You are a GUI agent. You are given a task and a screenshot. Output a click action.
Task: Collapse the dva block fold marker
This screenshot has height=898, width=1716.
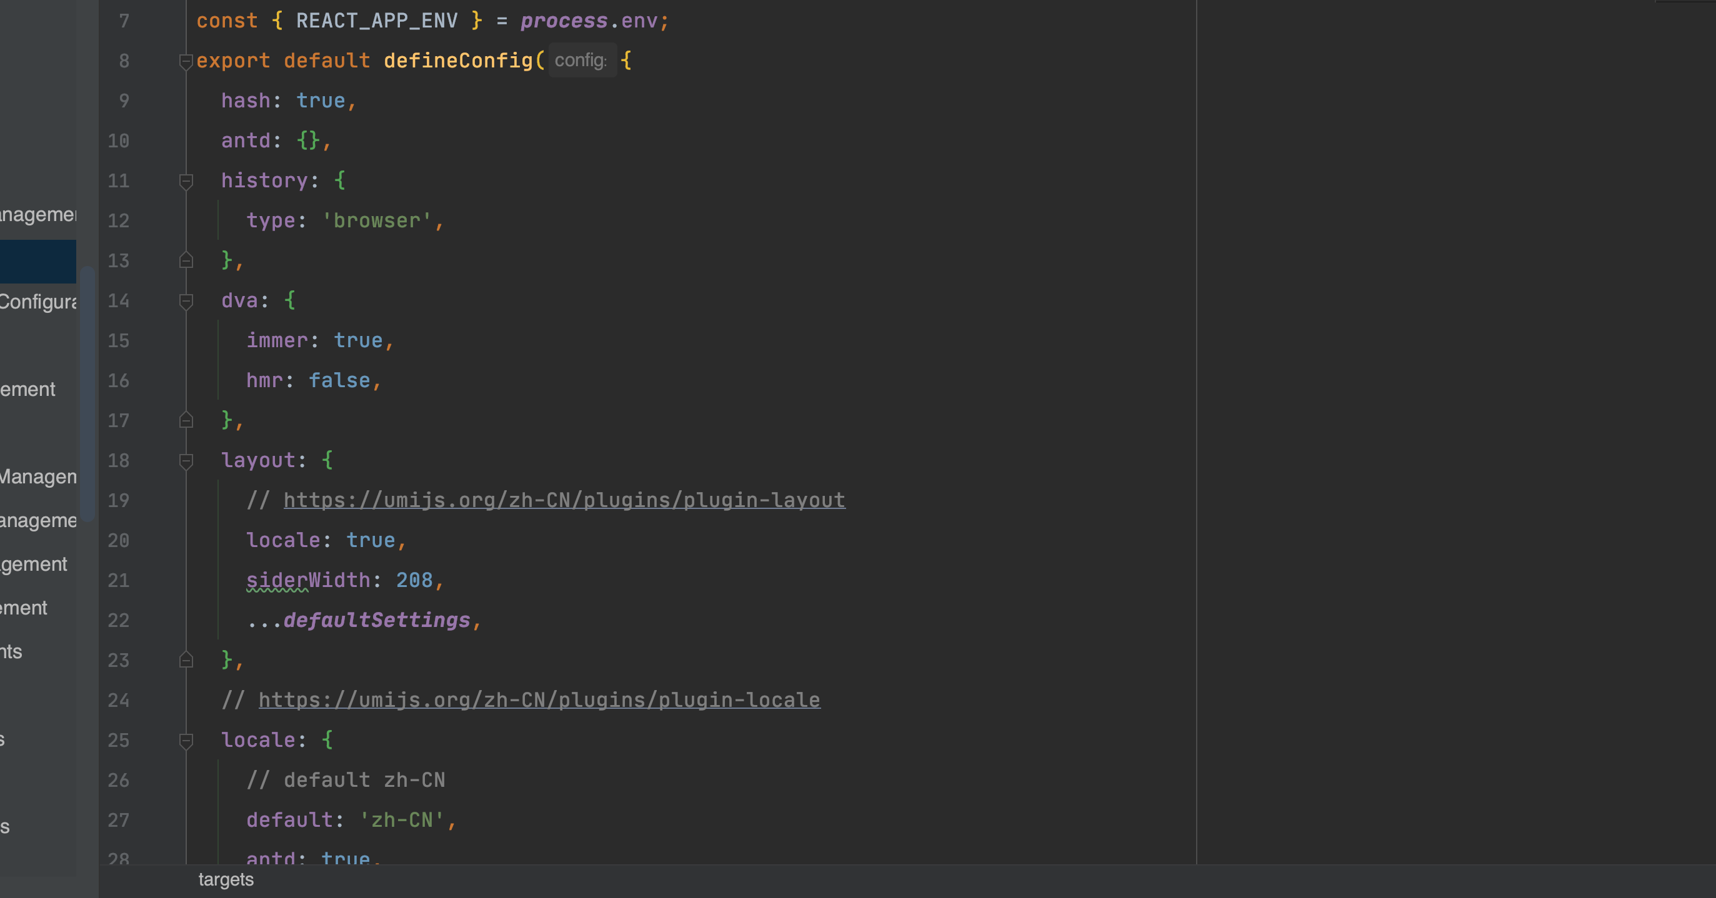186,301
